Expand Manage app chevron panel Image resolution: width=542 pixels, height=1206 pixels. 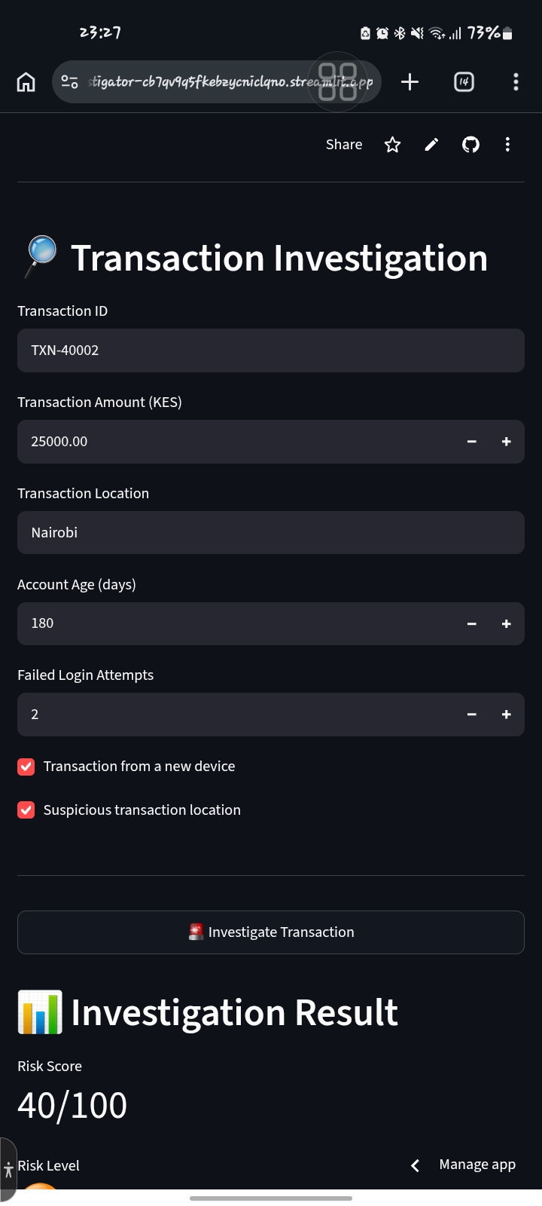point(415,1165)
